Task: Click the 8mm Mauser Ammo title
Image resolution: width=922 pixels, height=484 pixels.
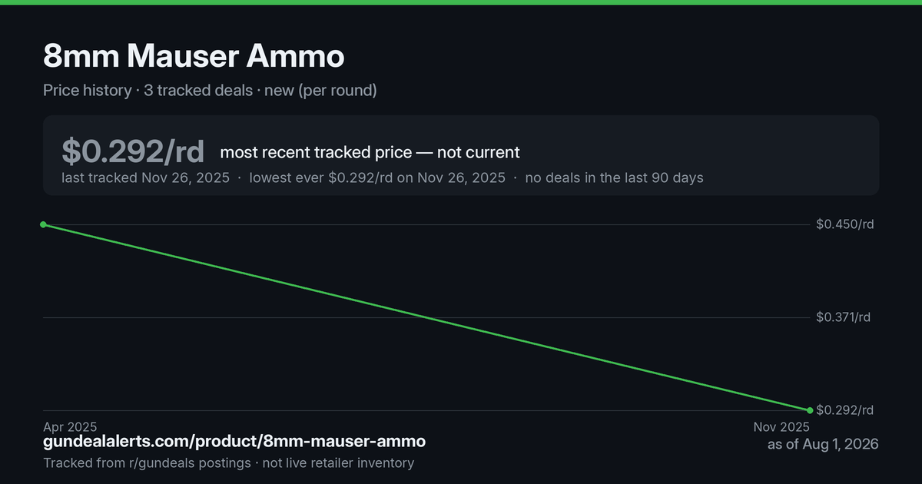Action: (x=194, y=56)
